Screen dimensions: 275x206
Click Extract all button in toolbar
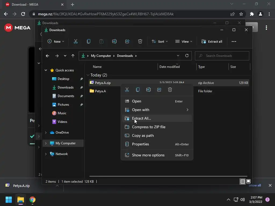[x=212, y=42]
